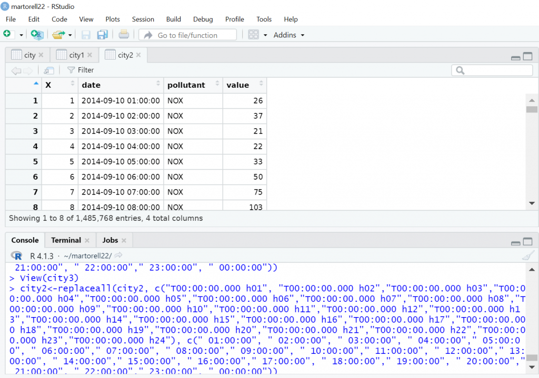This screenshot has width=539, height=378.
Task: Minimize the console pane
Action: 515,243
